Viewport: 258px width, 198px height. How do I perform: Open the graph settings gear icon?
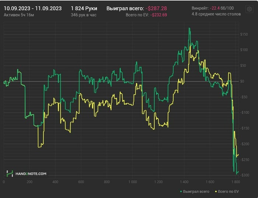(249, 9)
